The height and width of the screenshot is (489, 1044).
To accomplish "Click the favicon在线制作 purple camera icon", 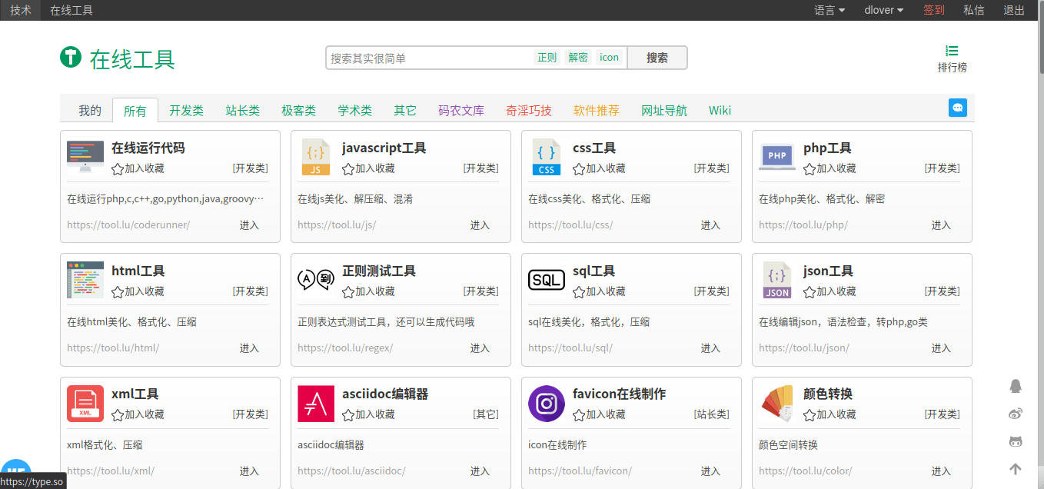I will pyautogui.click(x=547, y=403).
